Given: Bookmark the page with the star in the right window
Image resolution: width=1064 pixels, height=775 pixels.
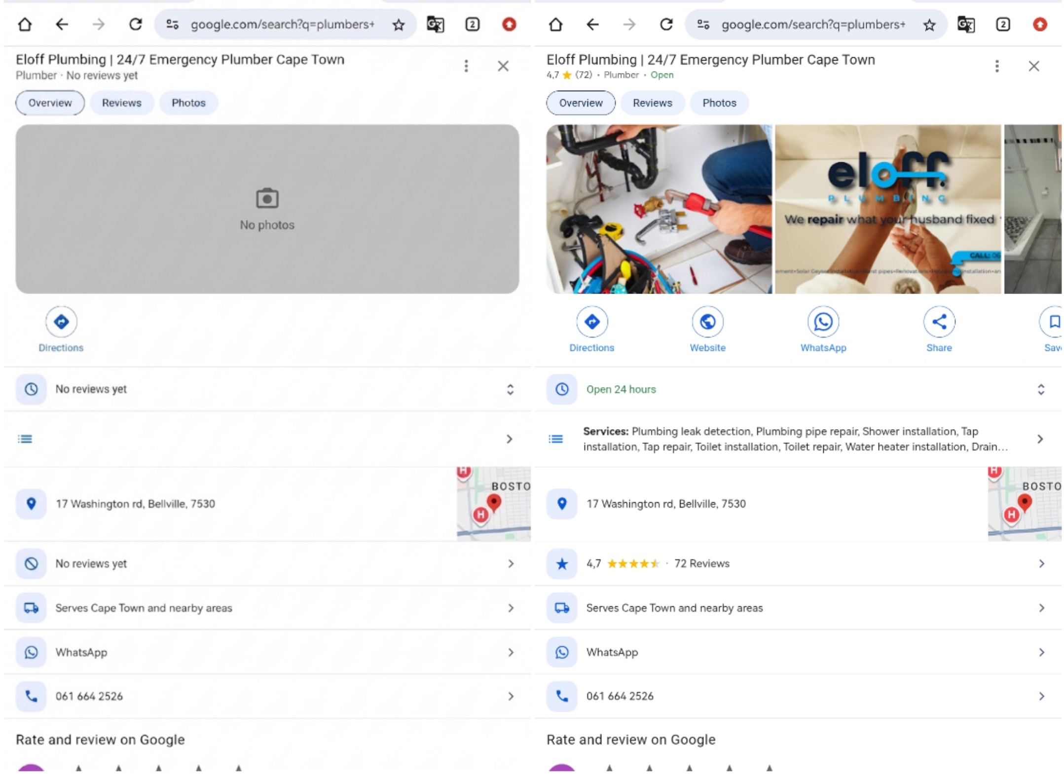Looking at the screenshot, I should (x=929, y=25).
